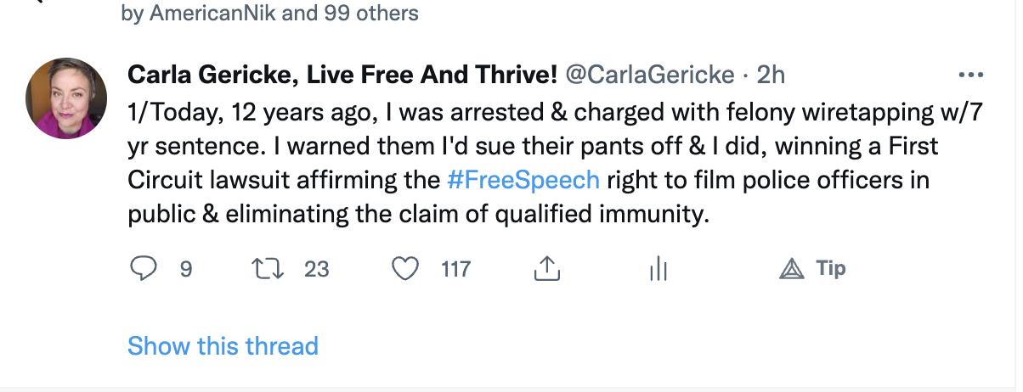Open Carla Gericke, Live Free And Thrive! profile name
This screenshot has width=1023, height=392.
[x=342, y=75]
